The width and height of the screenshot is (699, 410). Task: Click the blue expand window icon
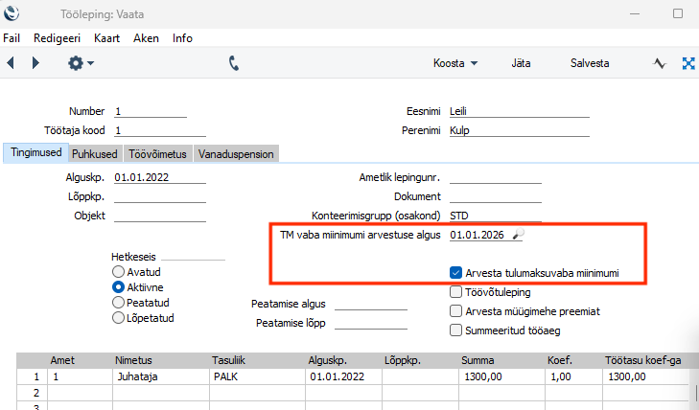click(x=687, y=63)
